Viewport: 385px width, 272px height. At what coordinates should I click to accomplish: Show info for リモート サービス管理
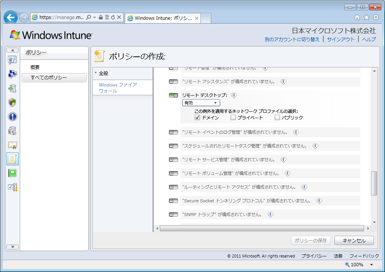[283, 160]
